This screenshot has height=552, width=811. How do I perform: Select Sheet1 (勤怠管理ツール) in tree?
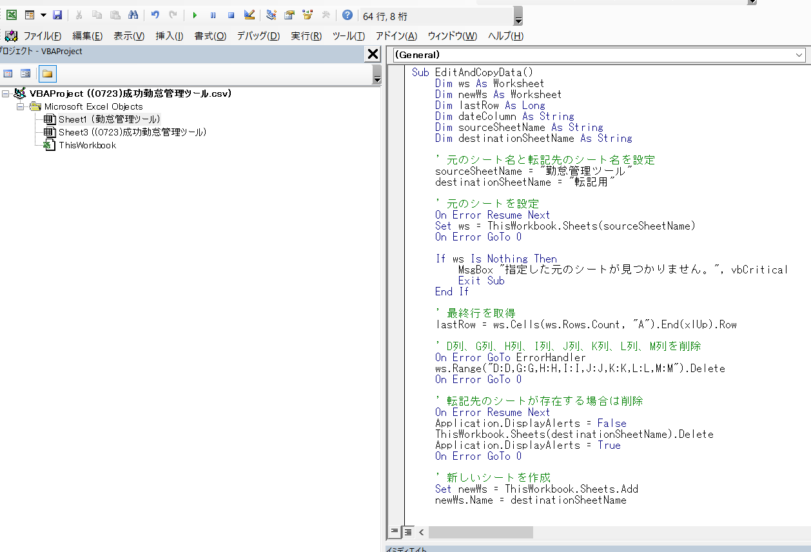pos(109,119)
